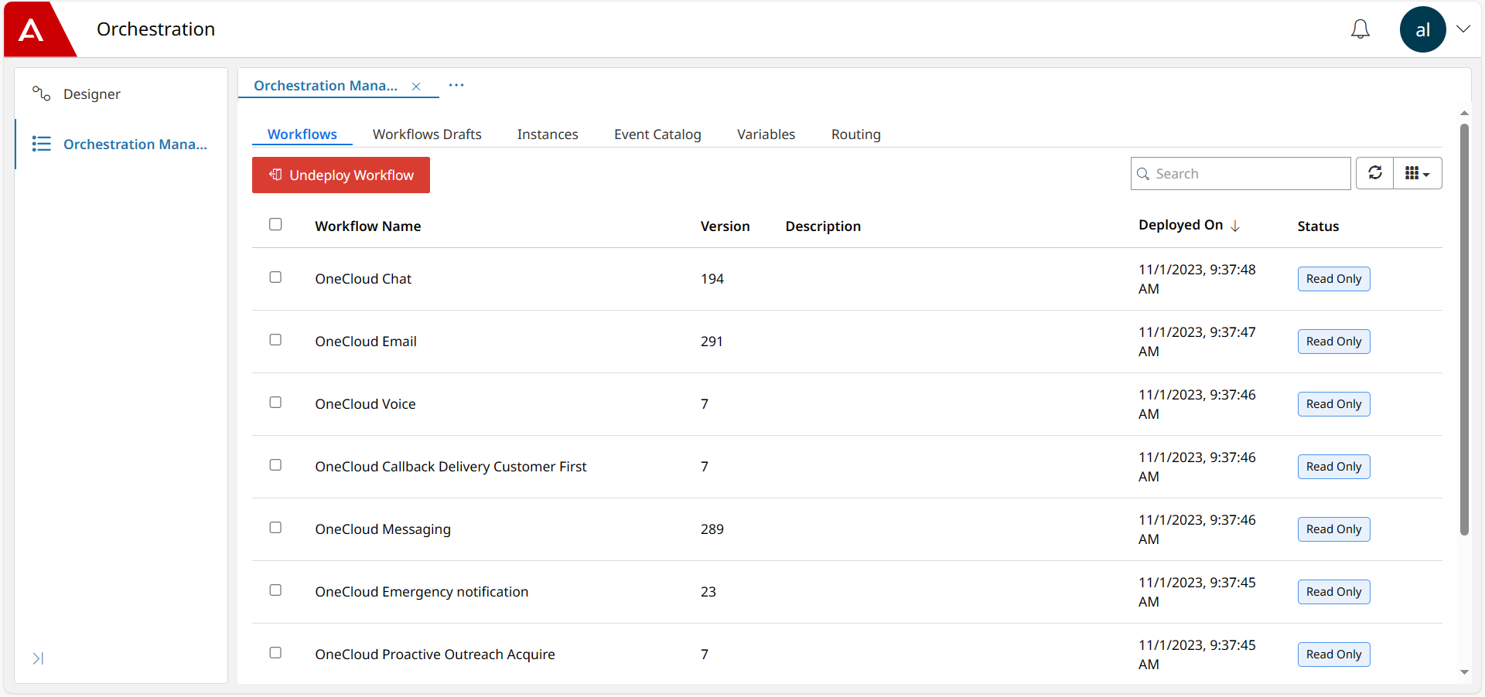Click the Deployed On column header
Viewport: 1485px width, 697px height.
click(1181, 225)
